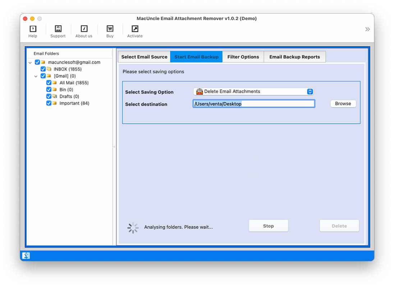Open the Email Backup Reports tab
This screenshot has height=287, width=394.
[x=295, y=56]
